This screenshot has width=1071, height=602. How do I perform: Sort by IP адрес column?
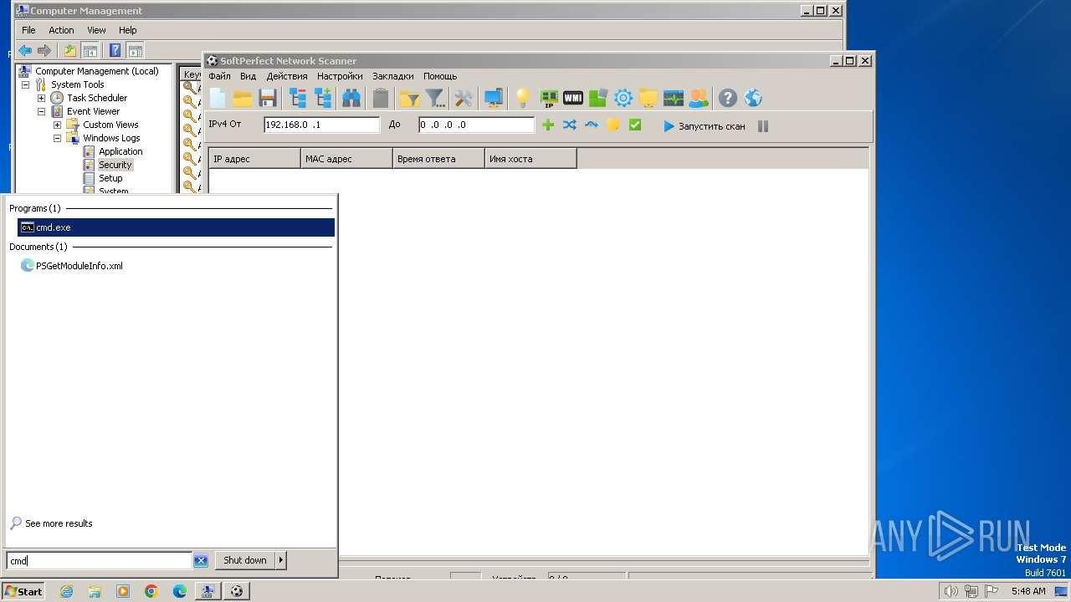254,159
